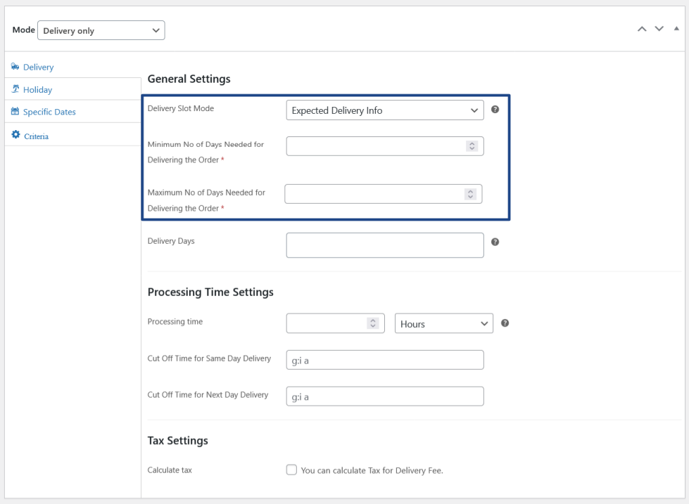Click the Minimum No of Days stepper
Image resolution: width=689 pixels, height=504 pixels.
coord(472,146)
